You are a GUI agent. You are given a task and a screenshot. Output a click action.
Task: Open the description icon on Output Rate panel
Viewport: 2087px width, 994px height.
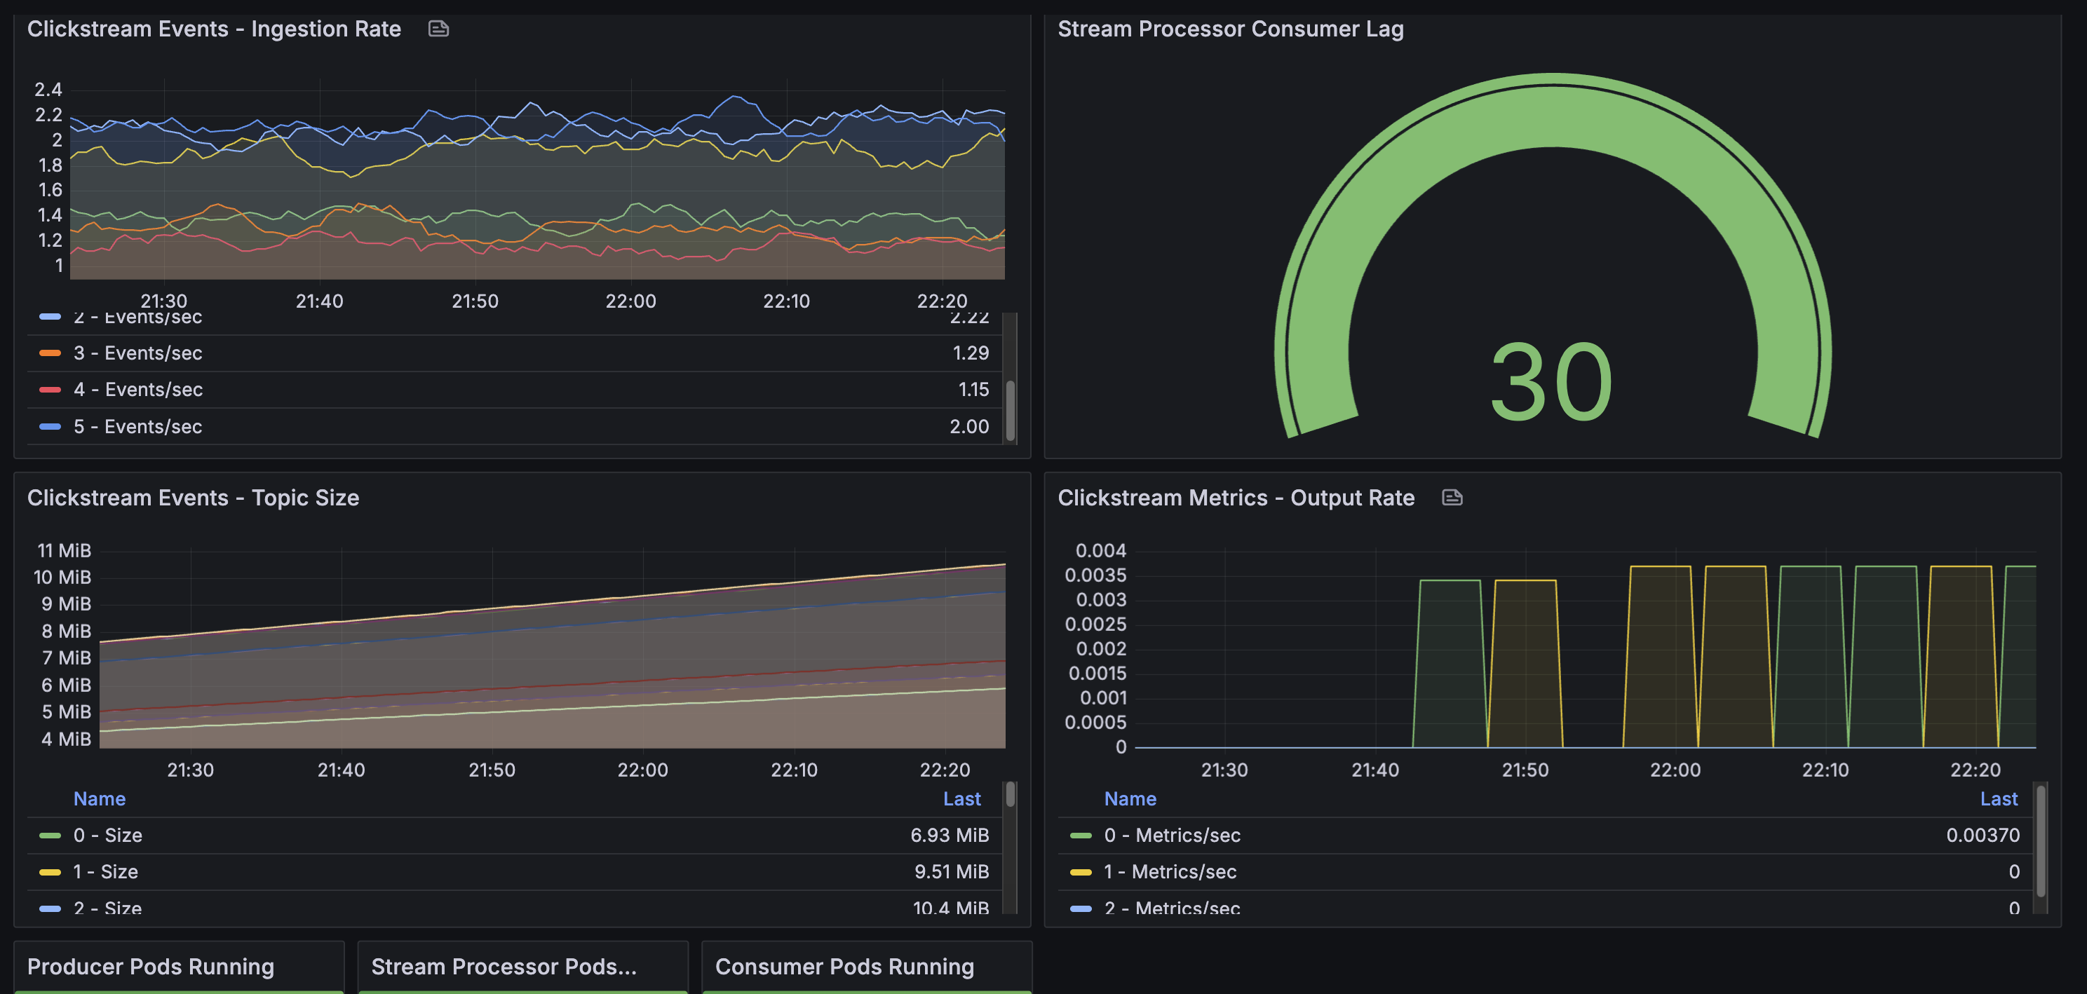click(x=1452, y=498)
